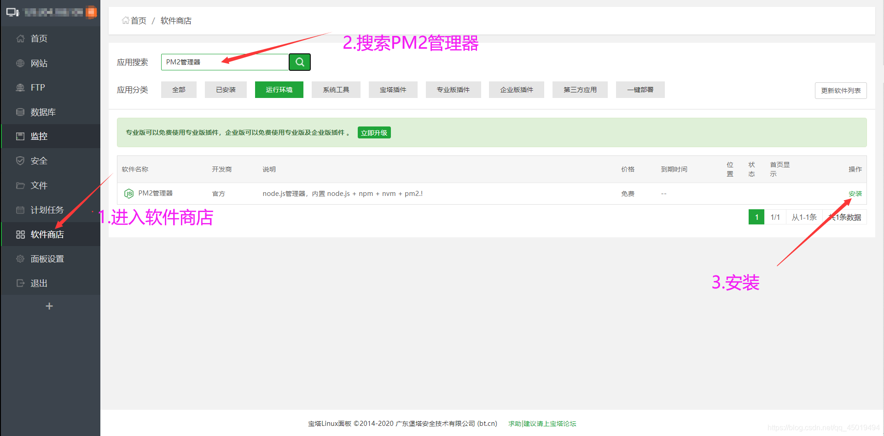Switch to the 宝塔插件 category
Screen dimensions: 884x436
coord(393,90)
